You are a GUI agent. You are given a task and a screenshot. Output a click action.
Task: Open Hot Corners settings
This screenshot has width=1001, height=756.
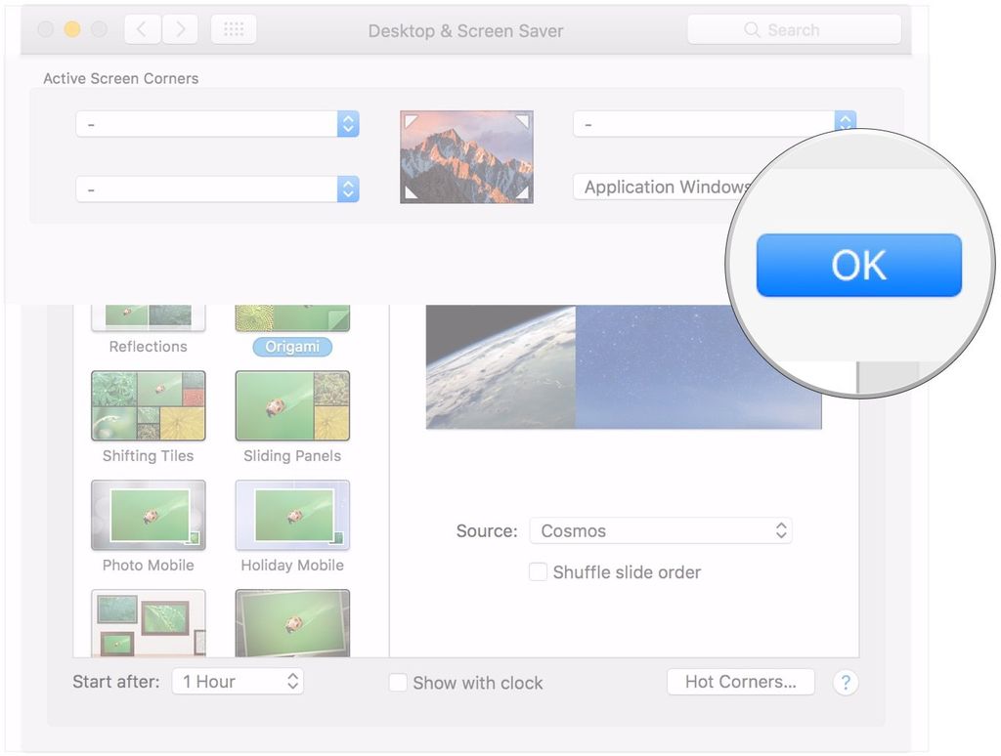740,682
